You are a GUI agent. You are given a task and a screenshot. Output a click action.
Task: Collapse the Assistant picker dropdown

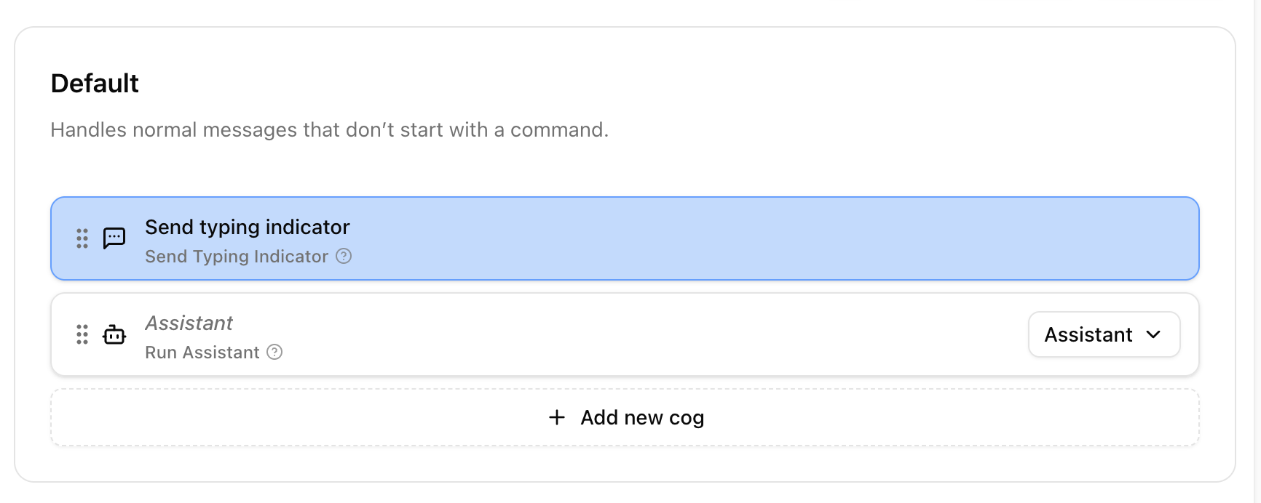point(1104,334)
